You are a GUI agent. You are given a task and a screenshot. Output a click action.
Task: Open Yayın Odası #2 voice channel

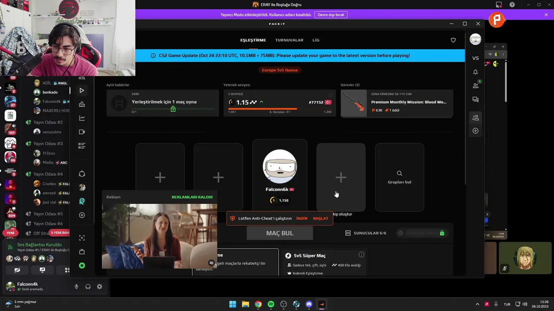coord(48,122)
